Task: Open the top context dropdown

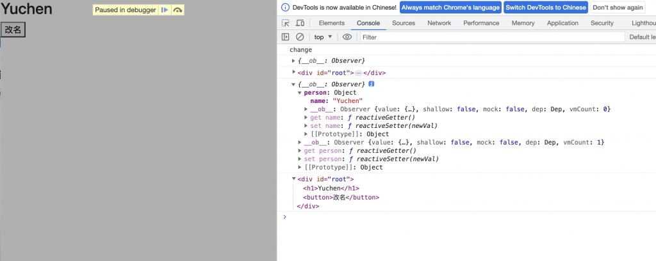Action: click(x=323, y=36)
